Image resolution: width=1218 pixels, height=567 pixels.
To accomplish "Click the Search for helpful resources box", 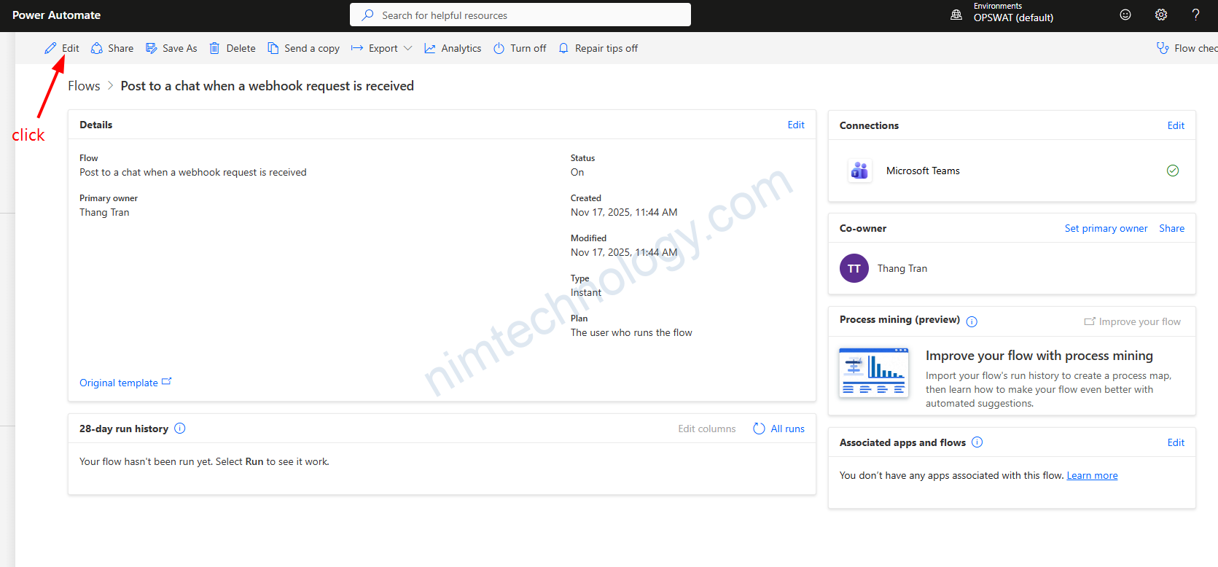I will (520, 15).
